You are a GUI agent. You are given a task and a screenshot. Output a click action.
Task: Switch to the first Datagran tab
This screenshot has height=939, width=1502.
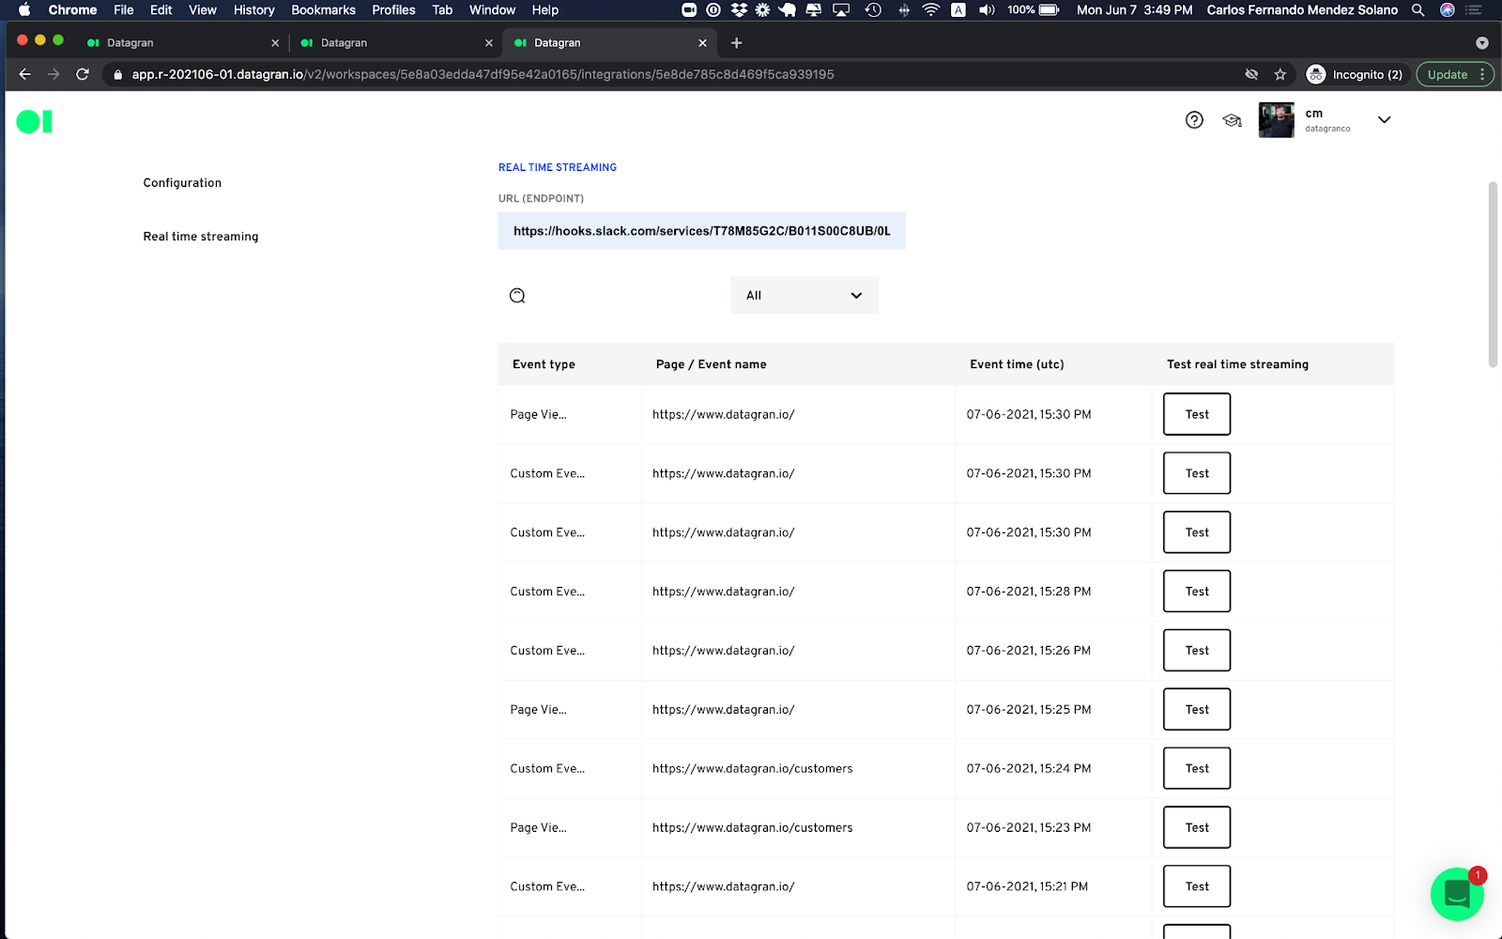(x=182, y=42)
